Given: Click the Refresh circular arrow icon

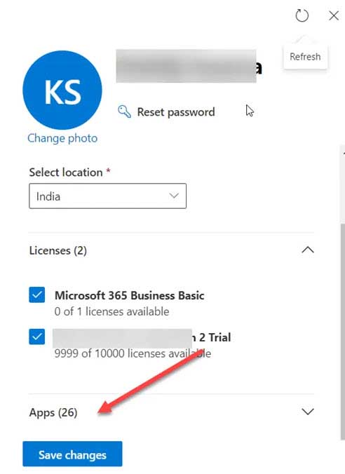Looking at the screenshot, I should point(302,15).
